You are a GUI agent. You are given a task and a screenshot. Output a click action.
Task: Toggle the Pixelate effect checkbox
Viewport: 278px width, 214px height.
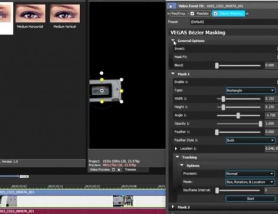pos(192,13)
